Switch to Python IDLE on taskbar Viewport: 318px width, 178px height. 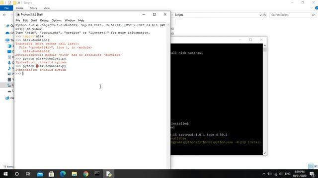(109, 174)
